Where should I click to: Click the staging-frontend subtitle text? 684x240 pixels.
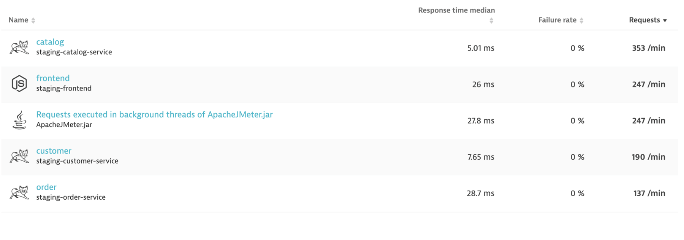point(63,88)
